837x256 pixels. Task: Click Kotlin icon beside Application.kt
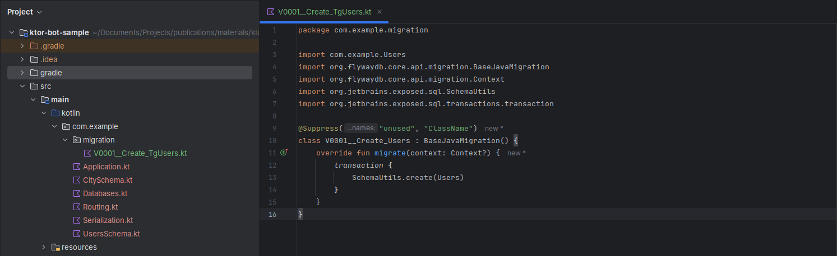(x=77, y=167)
